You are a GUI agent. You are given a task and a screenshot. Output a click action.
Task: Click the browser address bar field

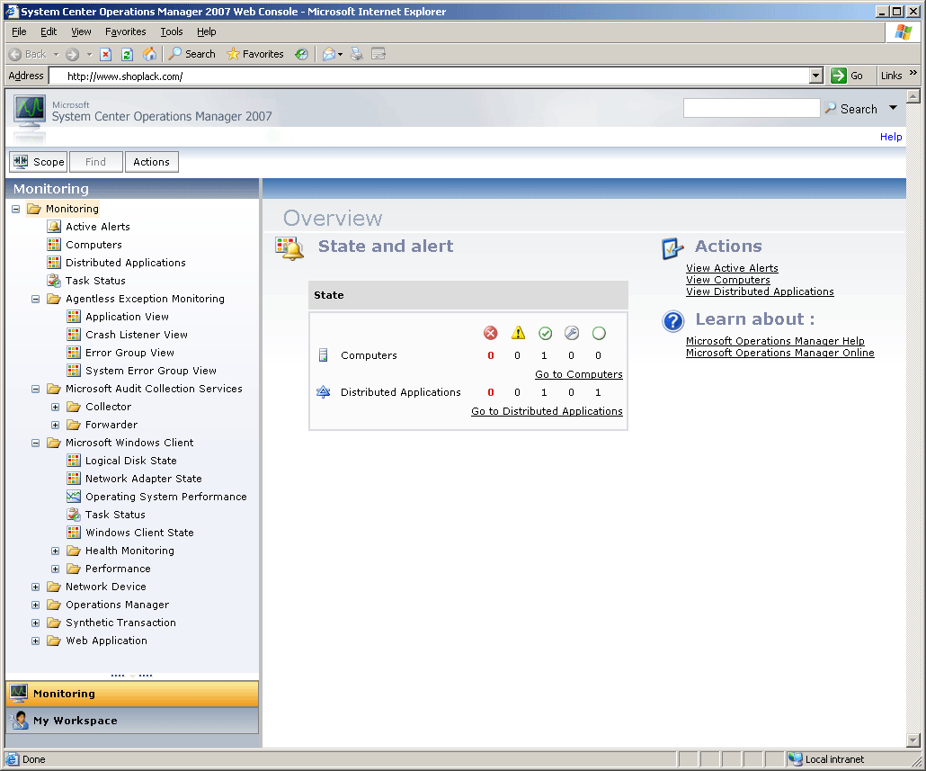pyautogui.click(x=432, y=76)
